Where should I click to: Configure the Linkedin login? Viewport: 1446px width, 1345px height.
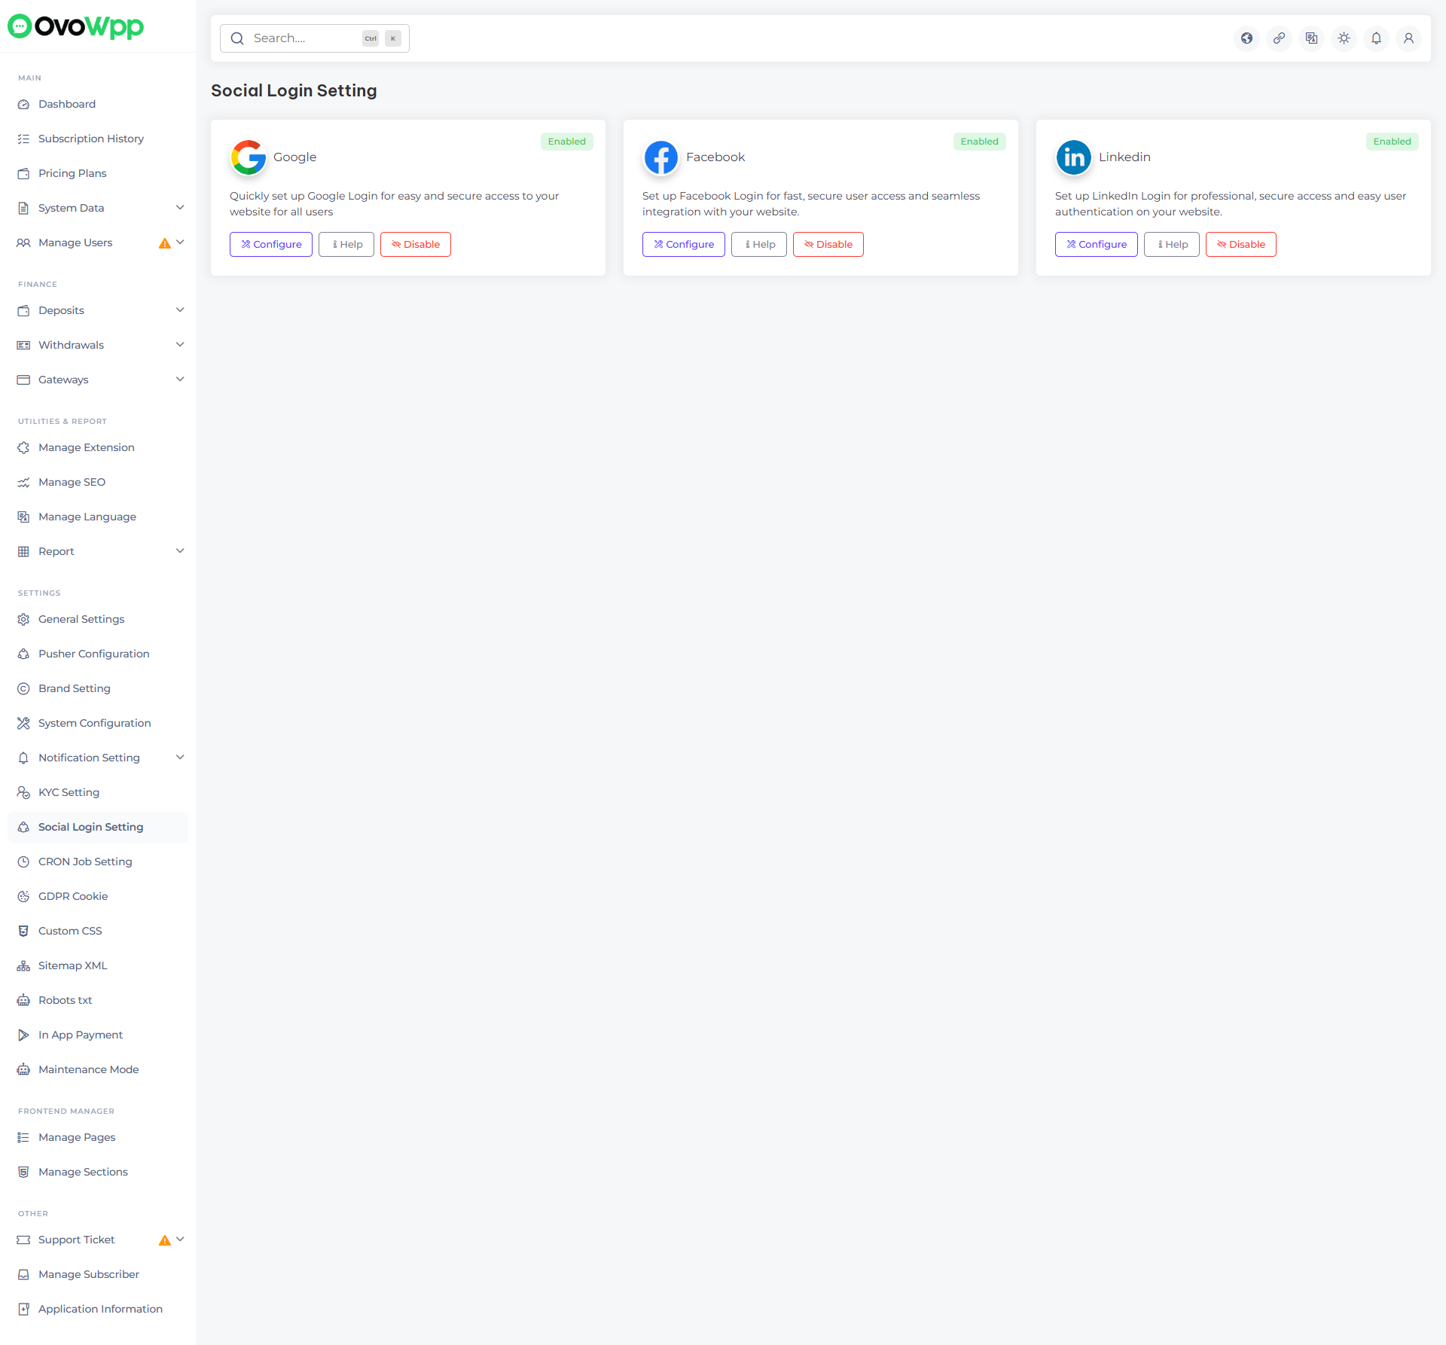point(1096,245)
